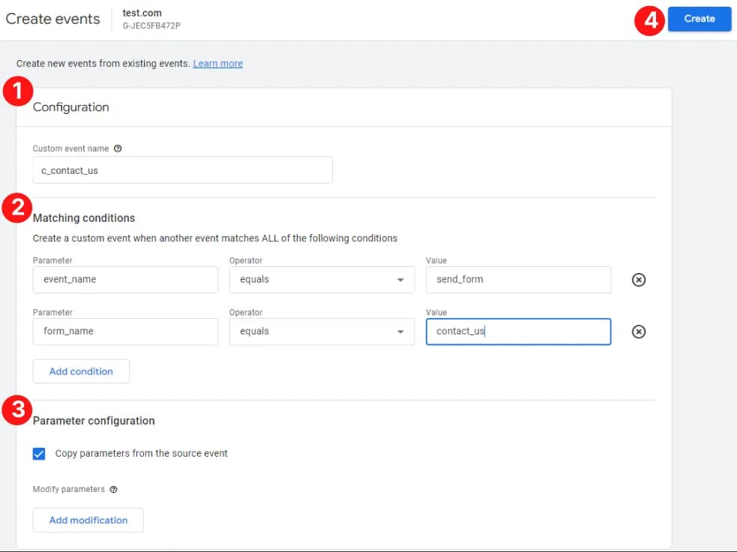The image size is (737, 552).
Task: Click the blue Create button
Action: 699,19
